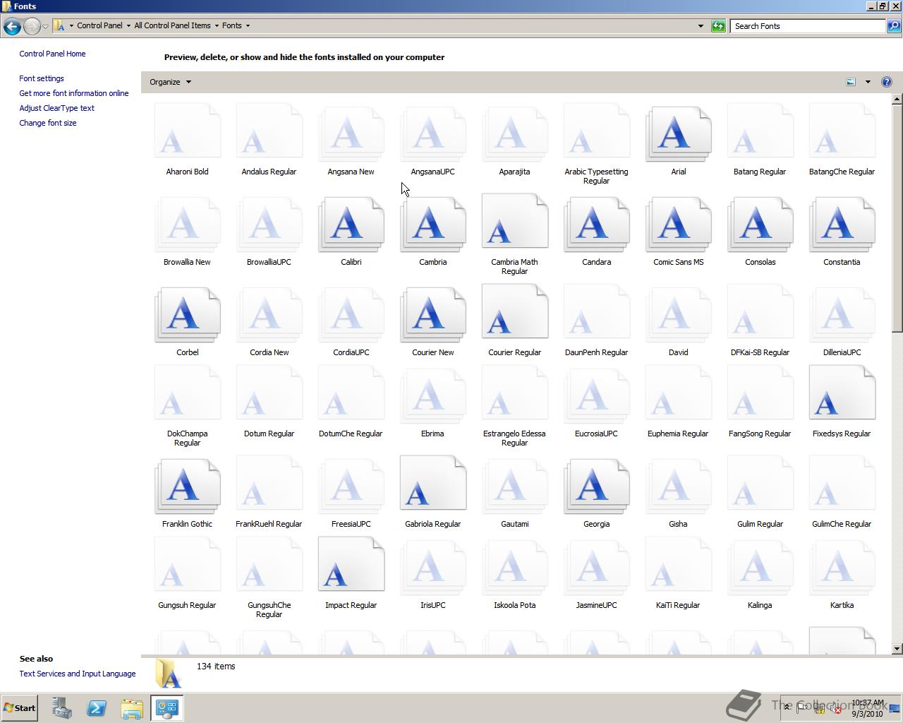Select the David font
The width and height of the screenshot is (903, 723).
tap(678, 321)
